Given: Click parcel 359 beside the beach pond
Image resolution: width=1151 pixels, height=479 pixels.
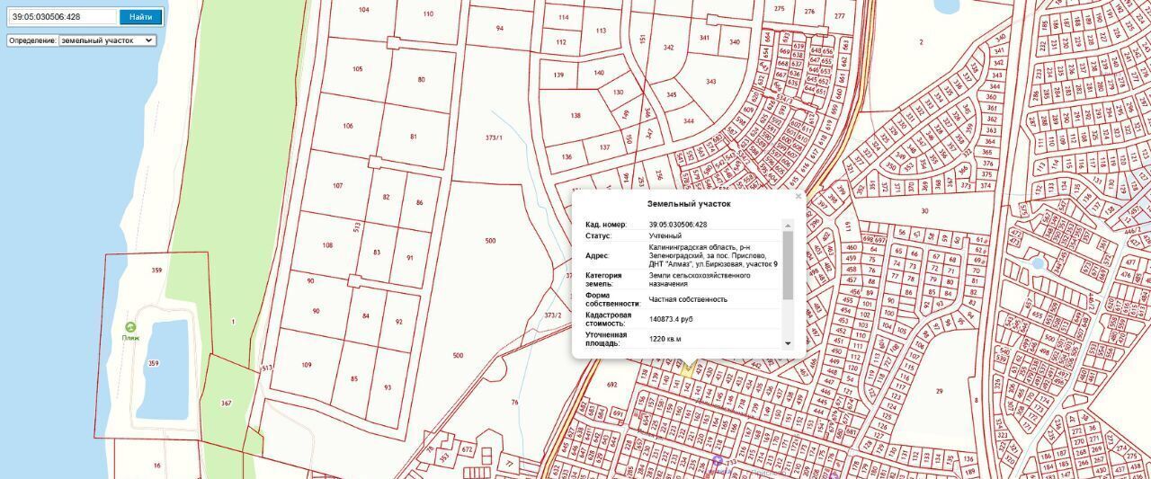Looking at the screenshot, I should click(155, 363).
